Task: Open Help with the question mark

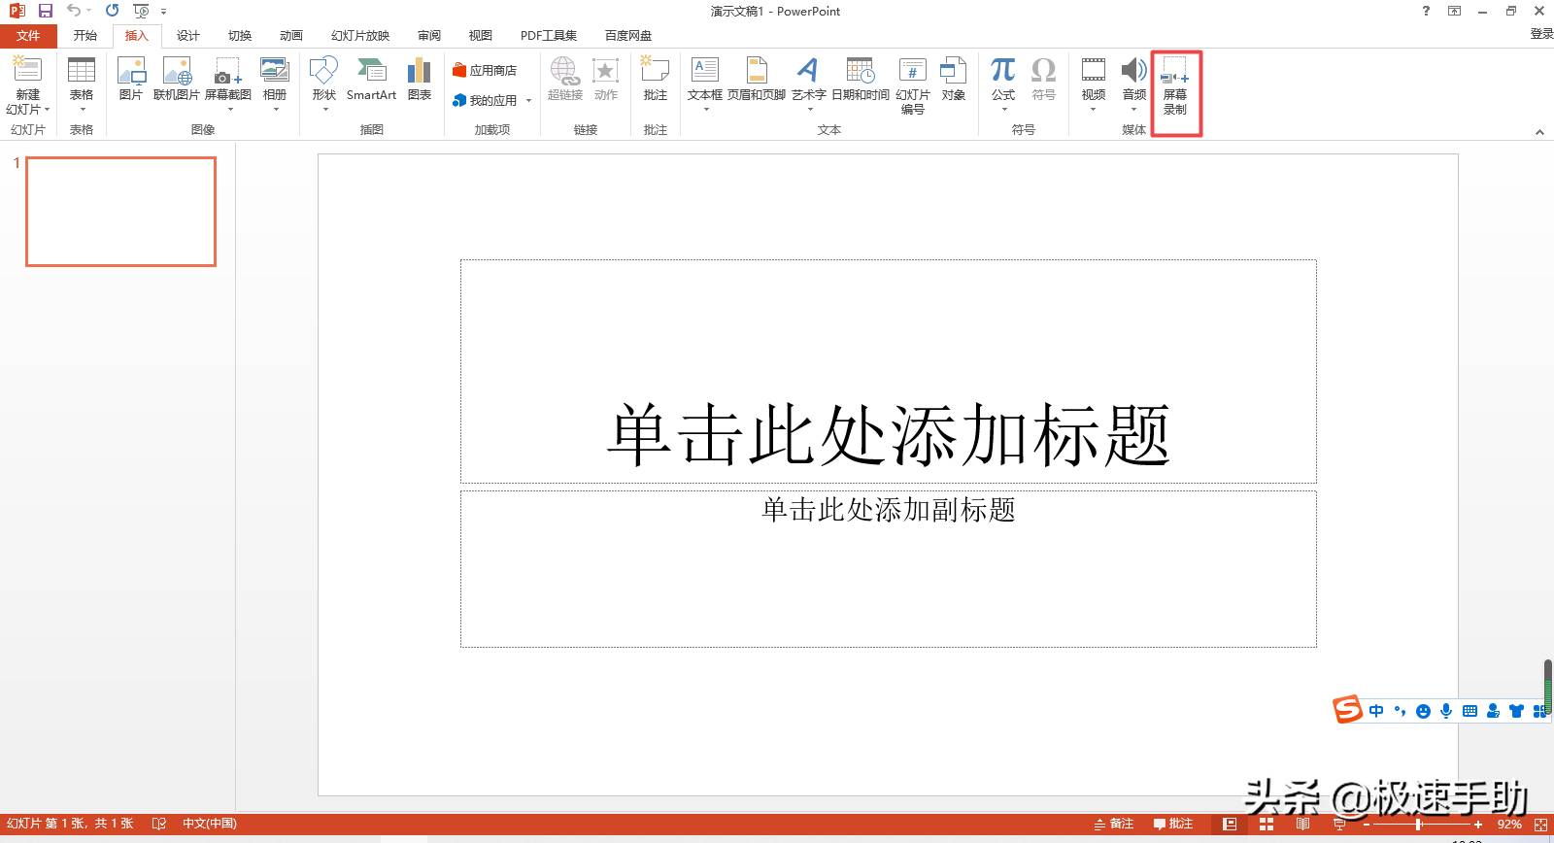Action: click(x=1426, y=11)
